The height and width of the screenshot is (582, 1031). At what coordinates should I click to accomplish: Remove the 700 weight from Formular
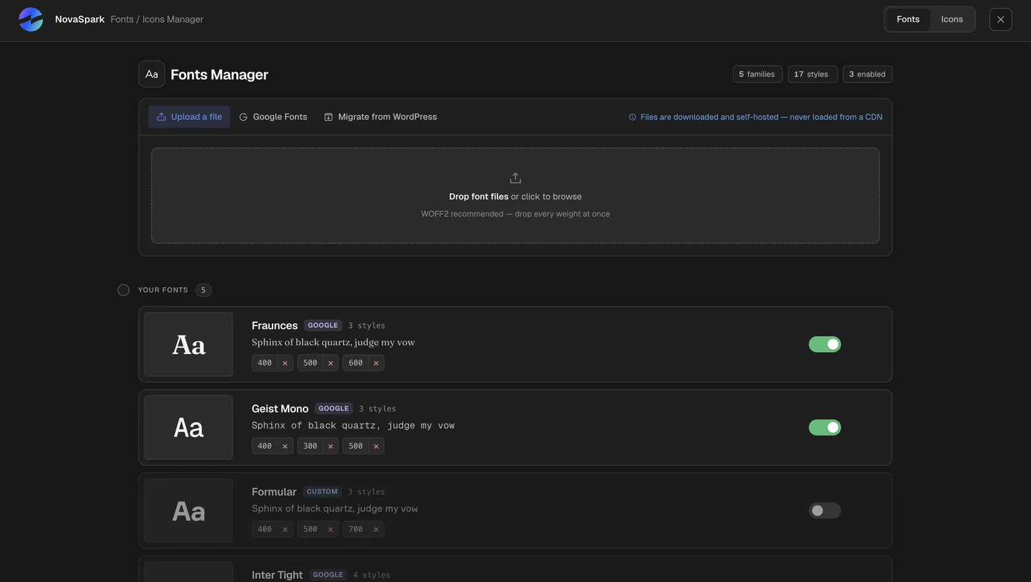tap(376, 529)
